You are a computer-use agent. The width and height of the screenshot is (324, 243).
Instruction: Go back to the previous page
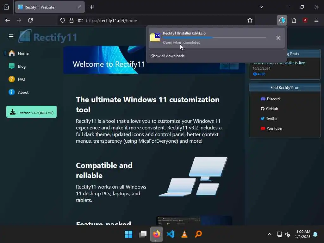pyautogui.click(x=8, y=20)
